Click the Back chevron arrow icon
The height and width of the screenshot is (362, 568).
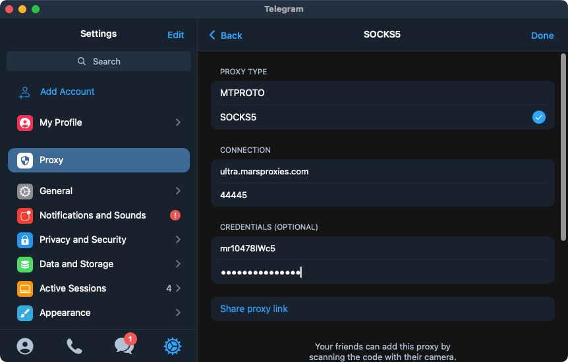pos(212,35)
